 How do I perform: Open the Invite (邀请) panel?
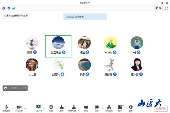click(x=61, y=108)
